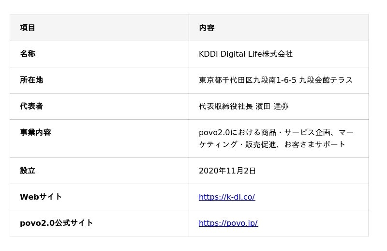Click the 内容 column header
The image size is (387, 251).
click(207, 28)
